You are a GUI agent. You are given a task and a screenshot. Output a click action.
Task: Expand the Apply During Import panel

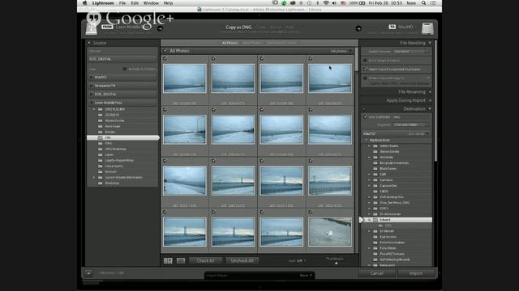point(430,100)
